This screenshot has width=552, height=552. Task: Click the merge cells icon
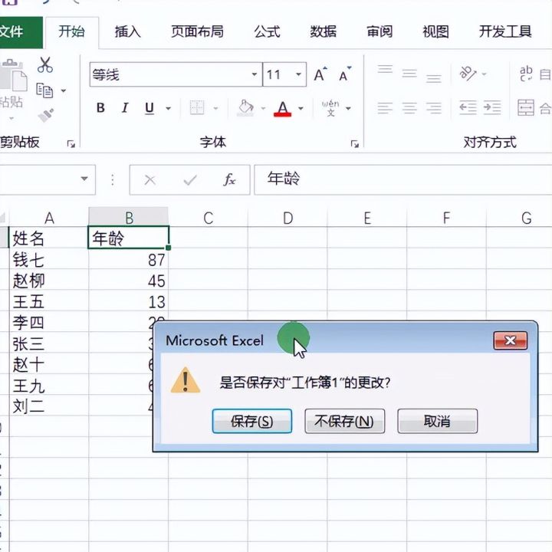pyautogui.click(x=526, y=108)
